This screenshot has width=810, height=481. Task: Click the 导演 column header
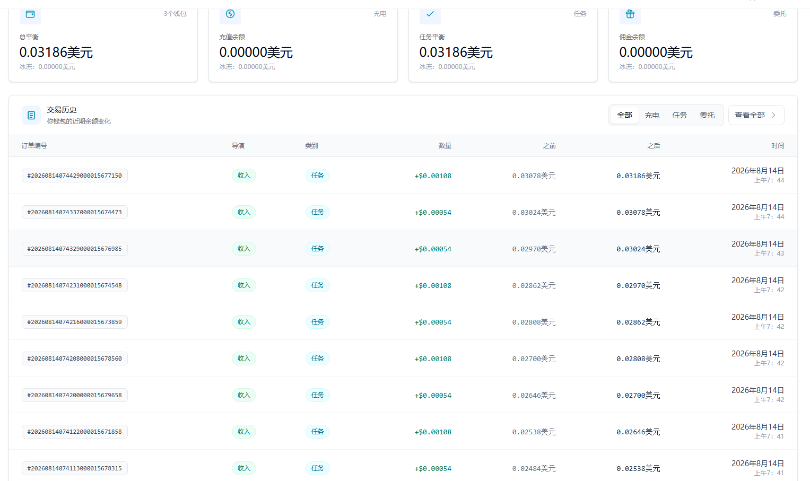238,146
